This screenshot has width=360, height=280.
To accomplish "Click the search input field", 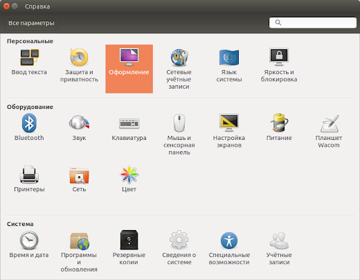I will point(313,23).
